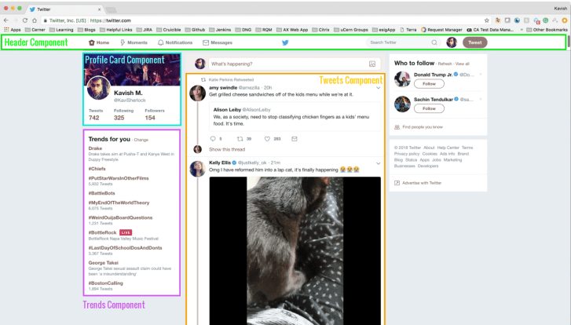Click the add image icon in compose box

click(x=372, y=64)
